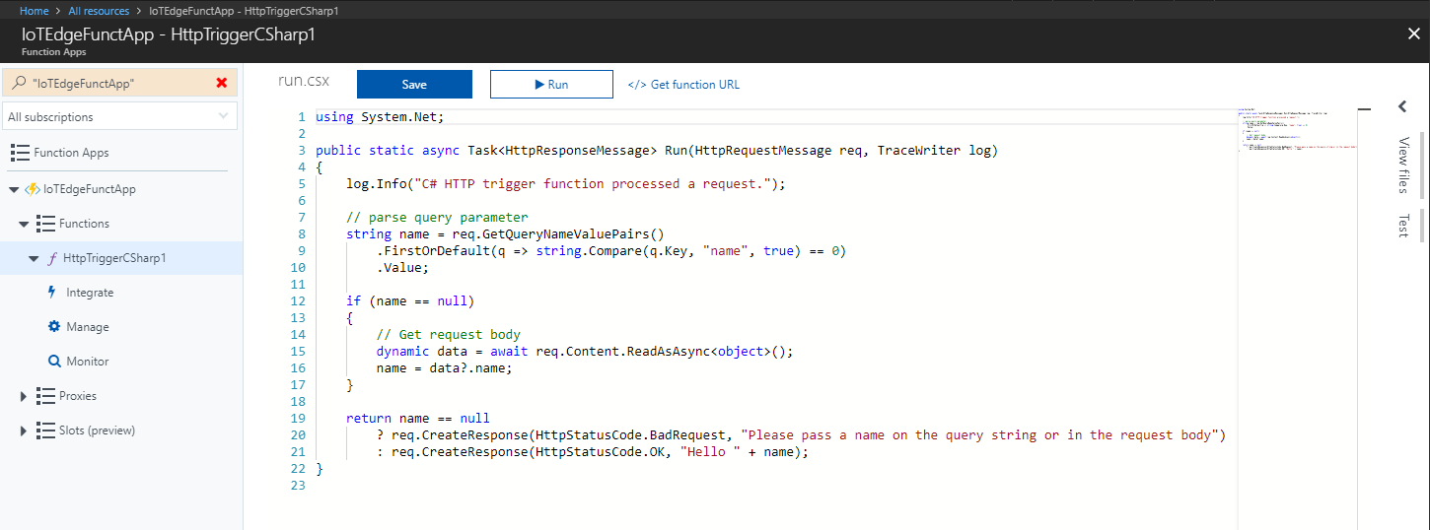The width and height of the screenshot is (1430, 530).
Task: Click the IoTEdgeFunctApp lightning bolt icon
Action: tap(32, 189)
